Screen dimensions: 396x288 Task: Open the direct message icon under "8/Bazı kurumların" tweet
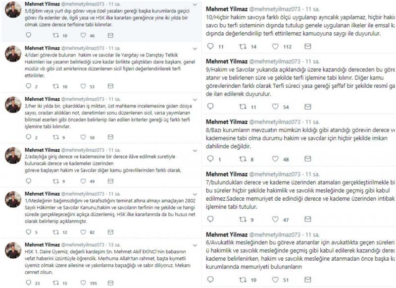(308, 159)
